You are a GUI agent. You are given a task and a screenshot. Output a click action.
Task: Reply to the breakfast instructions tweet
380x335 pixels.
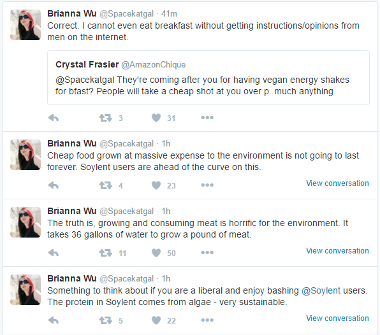[x=54, y=118]
